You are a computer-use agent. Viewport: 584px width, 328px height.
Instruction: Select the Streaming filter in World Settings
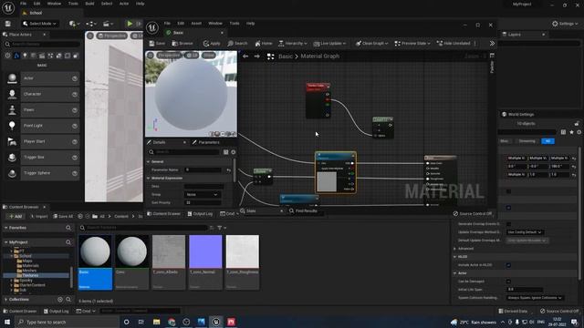point(527,141)
